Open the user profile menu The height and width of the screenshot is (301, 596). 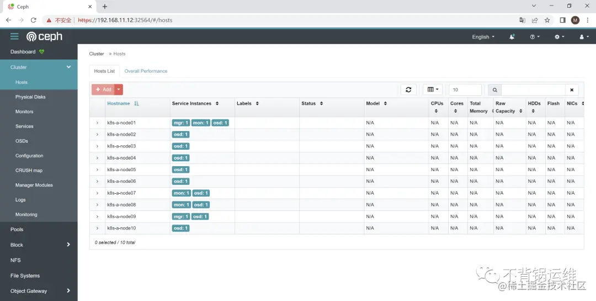(x=583, y=37)
